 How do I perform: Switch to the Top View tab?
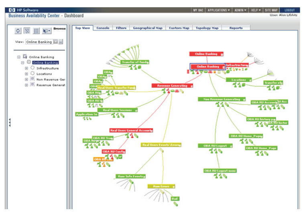click(x=82, y=28)
